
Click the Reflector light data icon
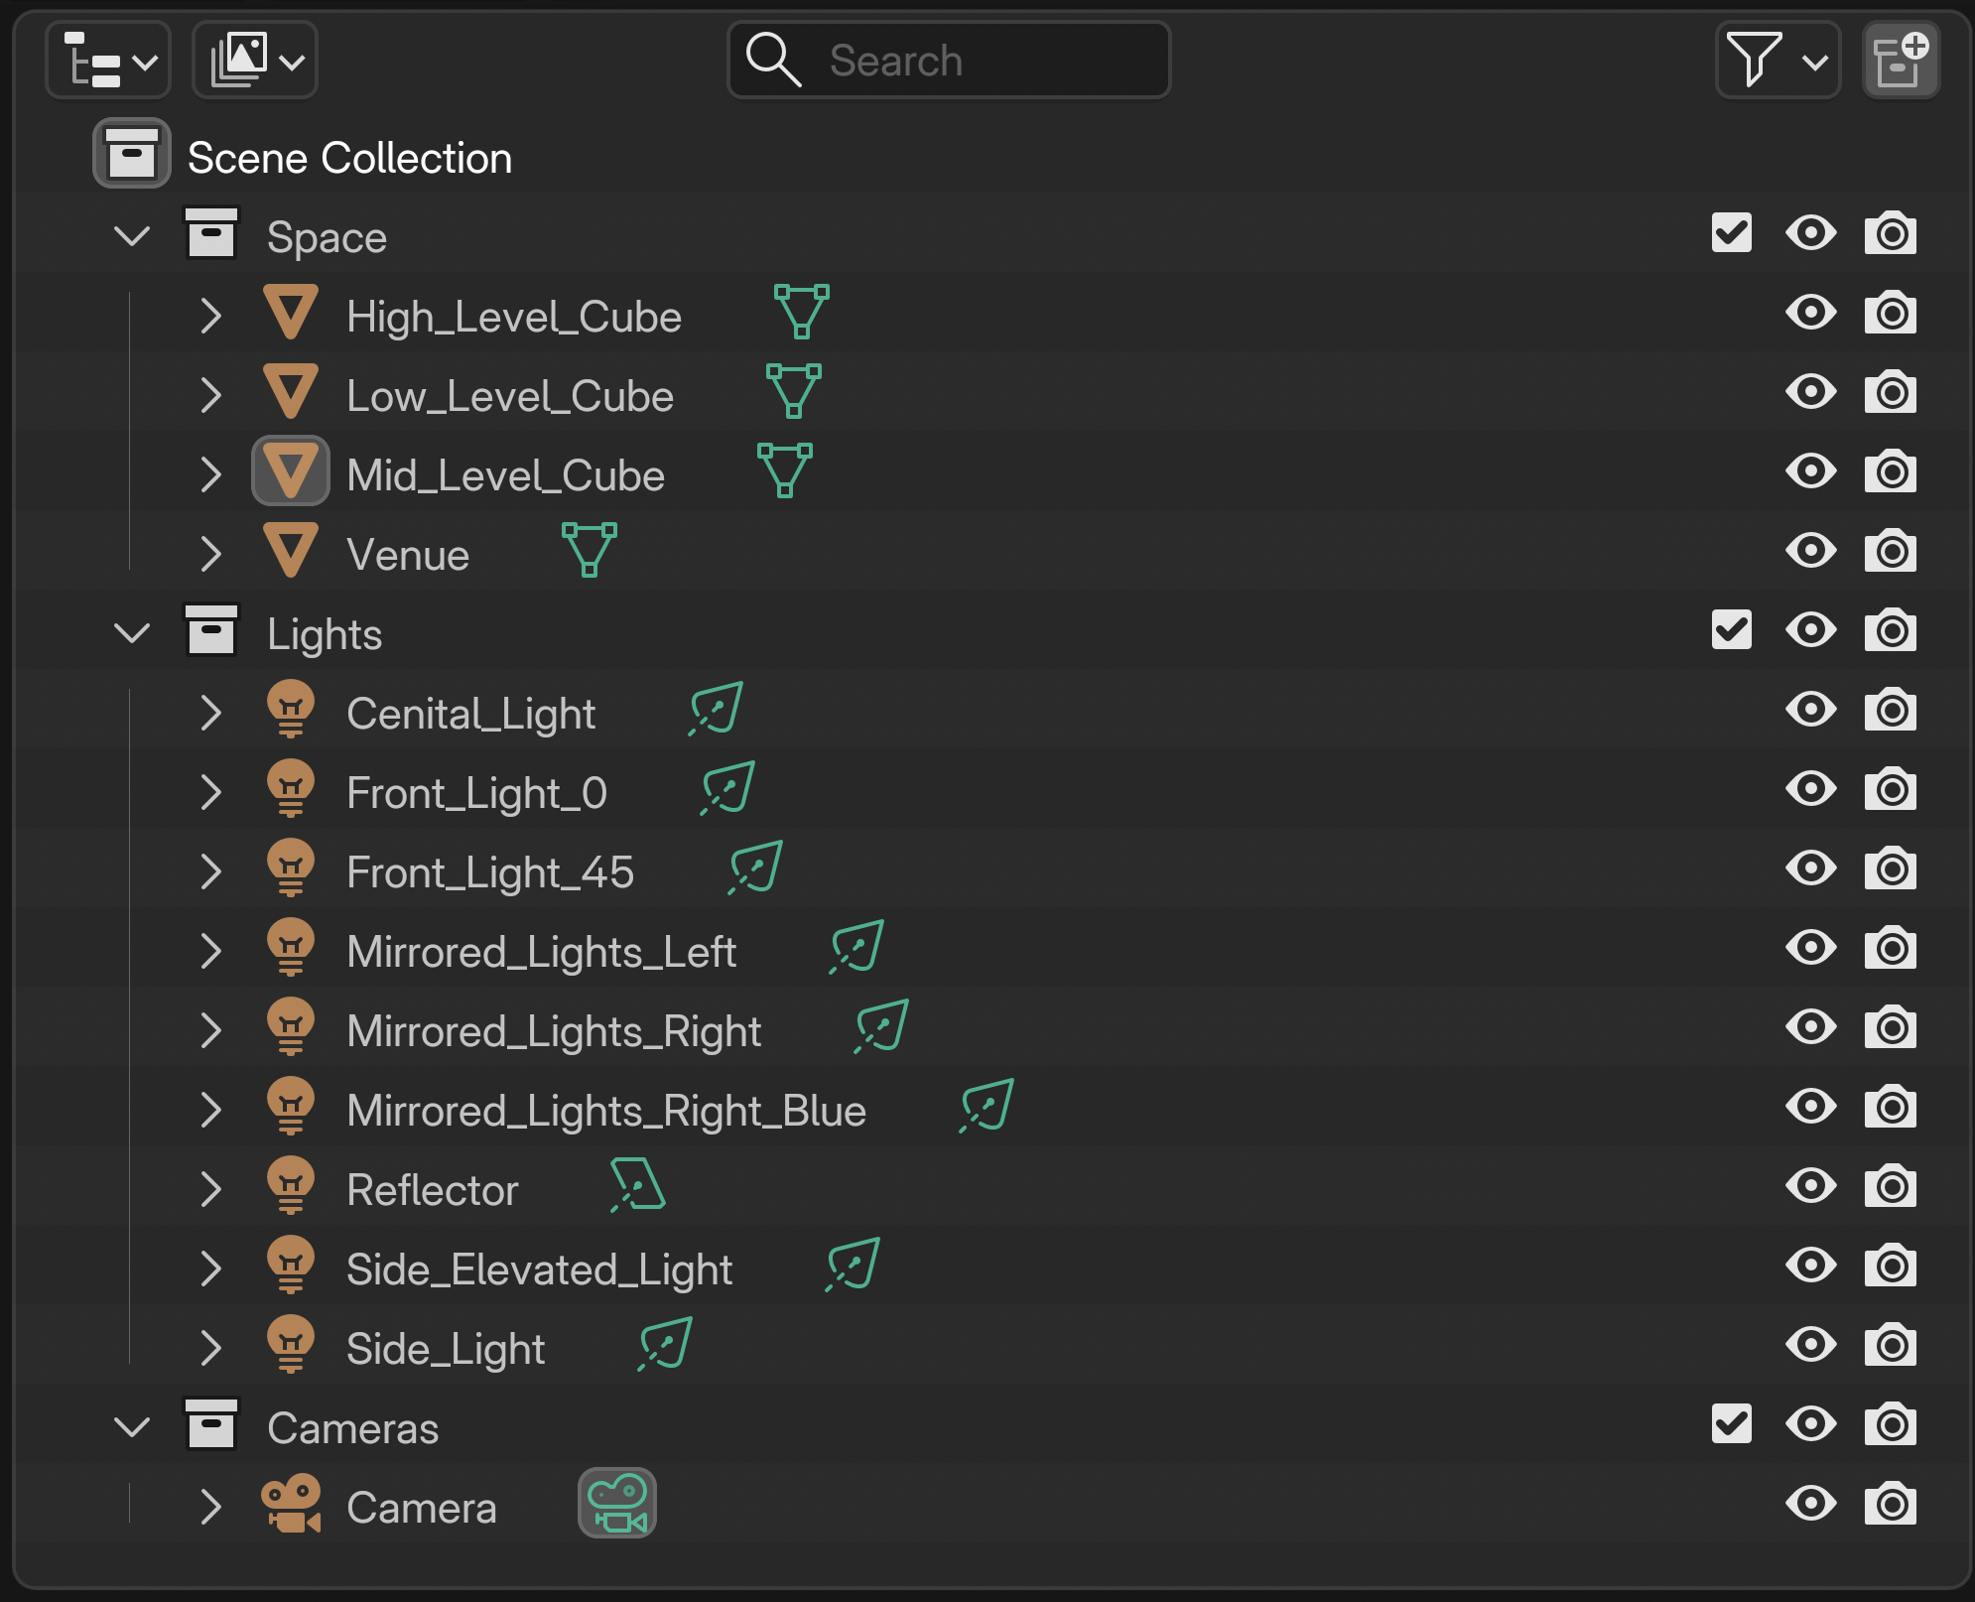click(x=637, y=1185)
